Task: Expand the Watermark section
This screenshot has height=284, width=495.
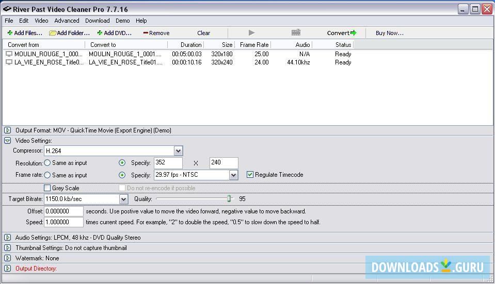Action: [8, 258]
